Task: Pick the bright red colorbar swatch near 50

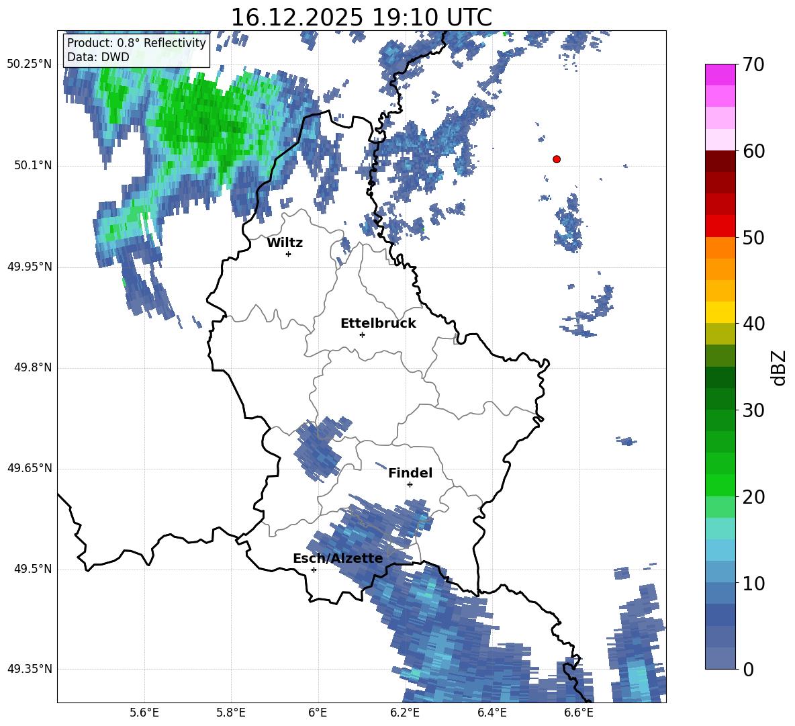Action: point(720,226)
